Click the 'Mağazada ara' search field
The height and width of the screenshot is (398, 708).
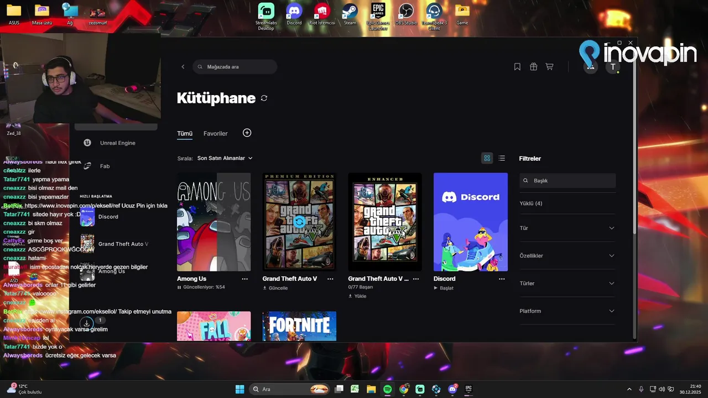coord(235,67)
